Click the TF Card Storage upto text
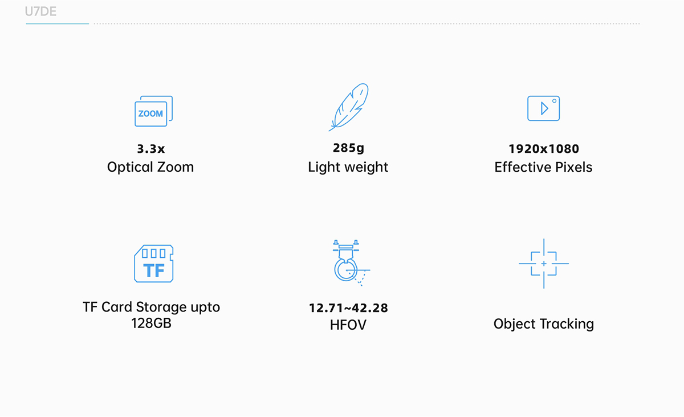This screenshot has height=417, width=684. coord(151,307)
